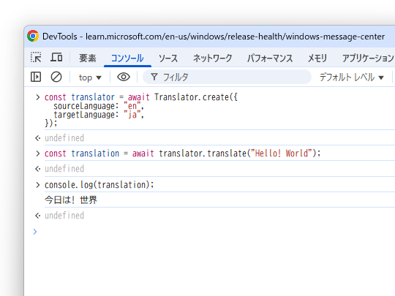Screen dimensions: 395x296
Task: Switch to the コンソール tab
Action: (x=127, y=58)
